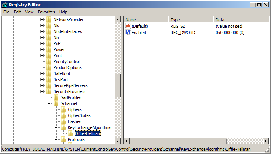Click the Data column header

pyautogui.click(x=240, y=19)
